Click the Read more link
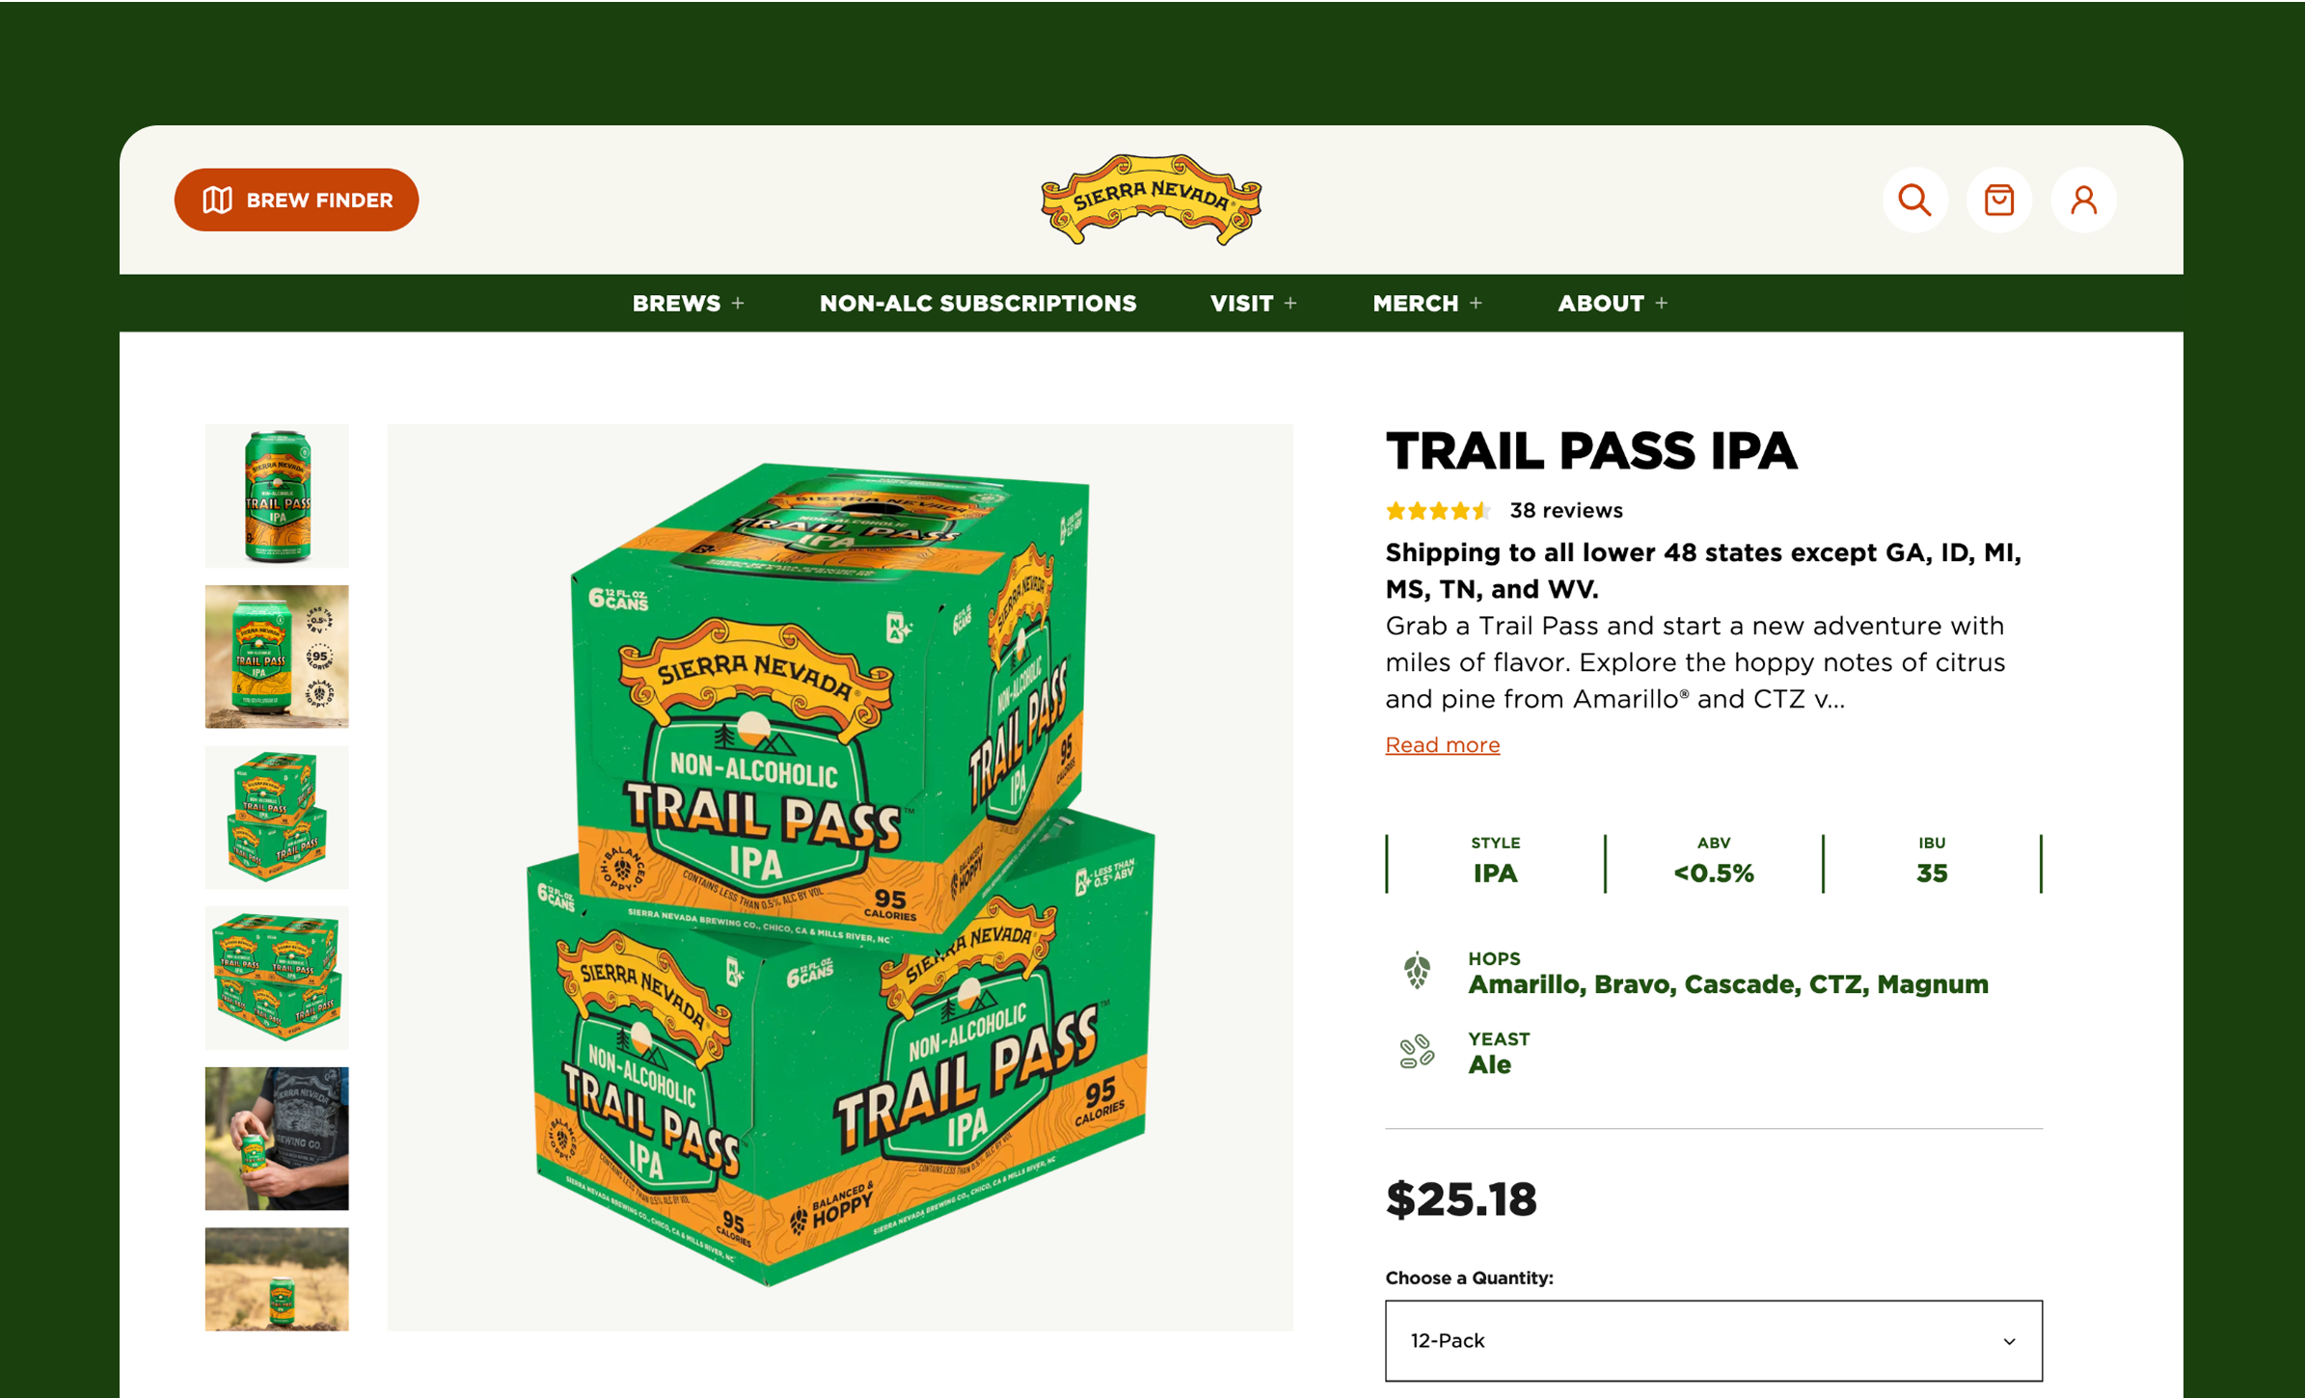The height and width of the screenshot is (1398, 2305). pyautogui.click(x=1442, y=744)
